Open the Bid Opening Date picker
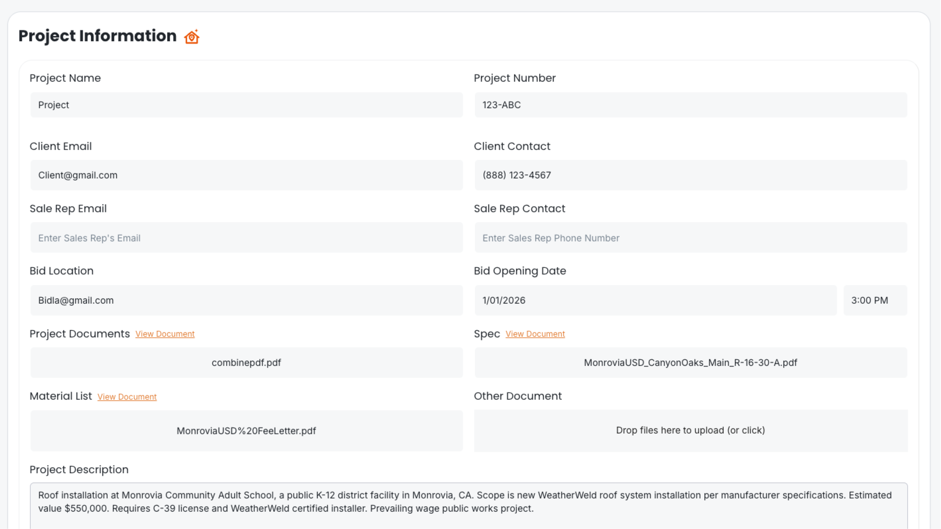This screenshot has height=529, width=941. coord(655,300)
